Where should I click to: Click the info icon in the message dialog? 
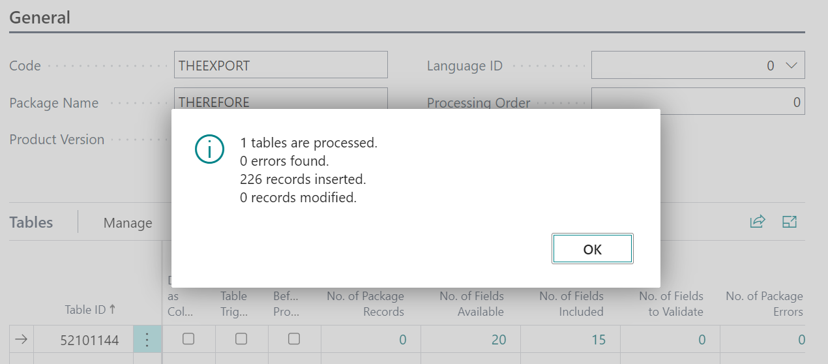point(209,151)
